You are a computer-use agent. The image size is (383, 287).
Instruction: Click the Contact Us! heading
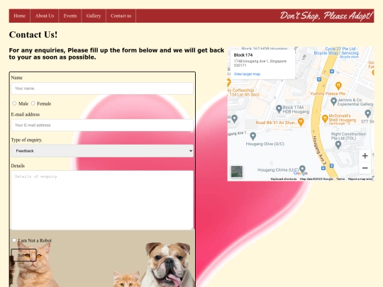(x=33, y=35)
